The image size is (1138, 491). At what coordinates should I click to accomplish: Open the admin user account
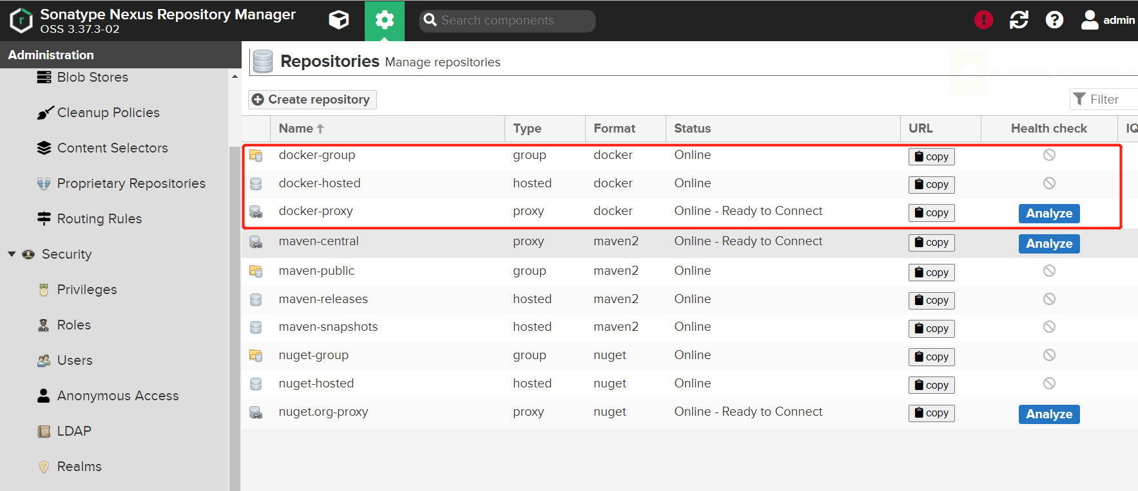[x=1108, y=20]
